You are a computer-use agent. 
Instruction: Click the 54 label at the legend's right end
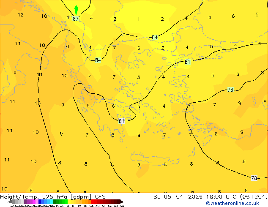[122, 206]
